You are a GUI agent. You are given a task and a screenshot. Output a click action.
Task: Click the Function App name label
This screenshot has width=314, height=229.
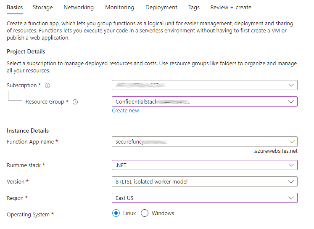coord(30,142)
